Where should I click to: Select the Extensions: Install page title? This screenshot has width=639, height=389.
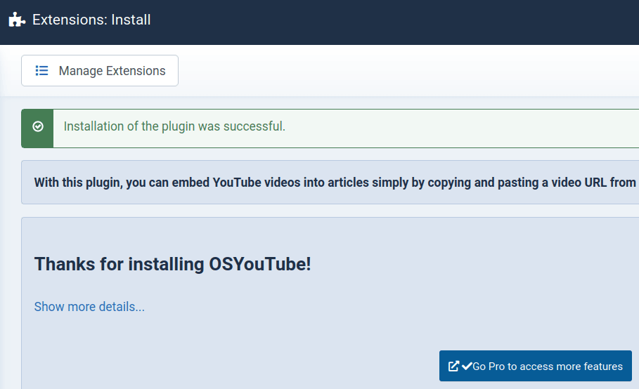[x=91, y=20]
